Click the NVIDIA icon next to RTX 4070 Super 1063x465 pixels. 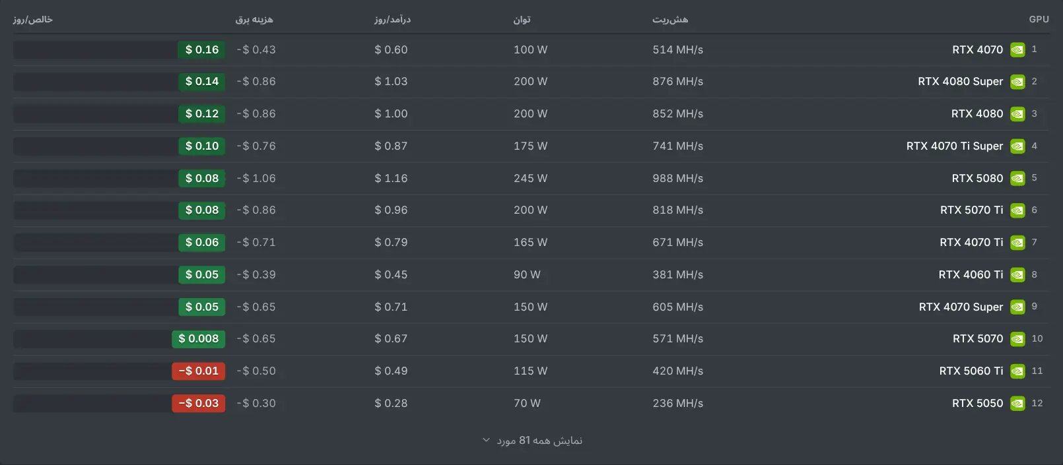(1017, 307)
